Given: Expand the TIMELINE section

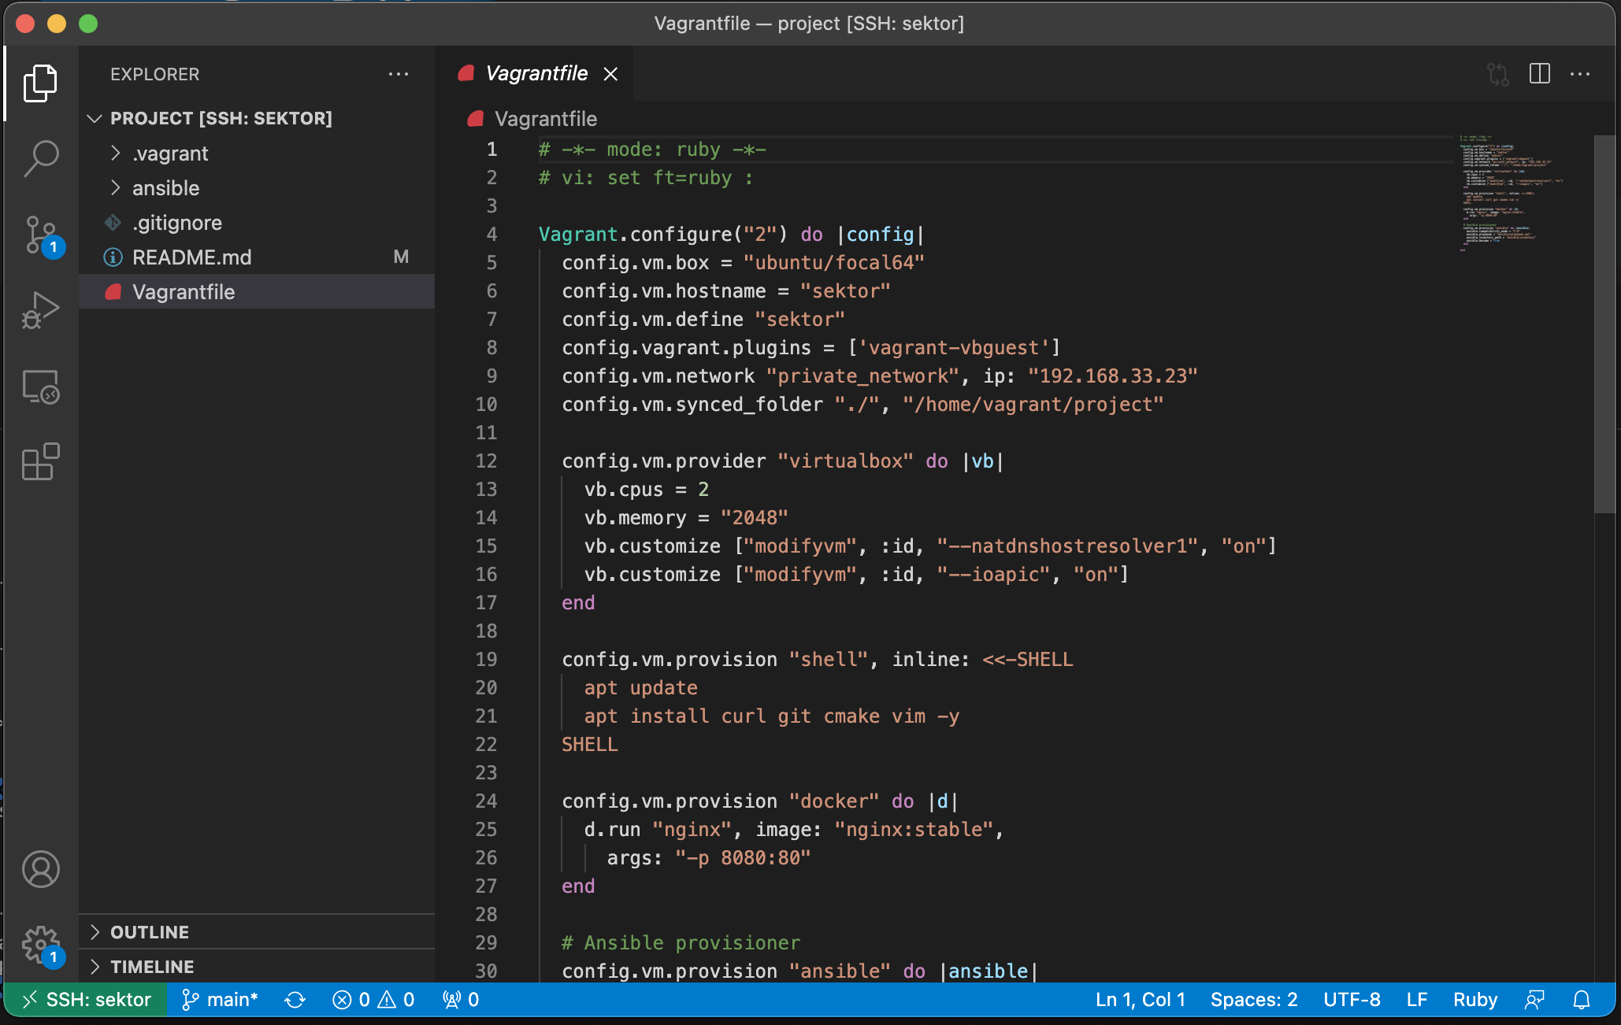Looking at the screenshot, I should (x=257, y=967).
